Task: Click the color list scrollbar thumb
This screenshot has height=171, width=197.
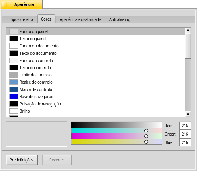Action: pyautogui.click(x=188, y=46)
